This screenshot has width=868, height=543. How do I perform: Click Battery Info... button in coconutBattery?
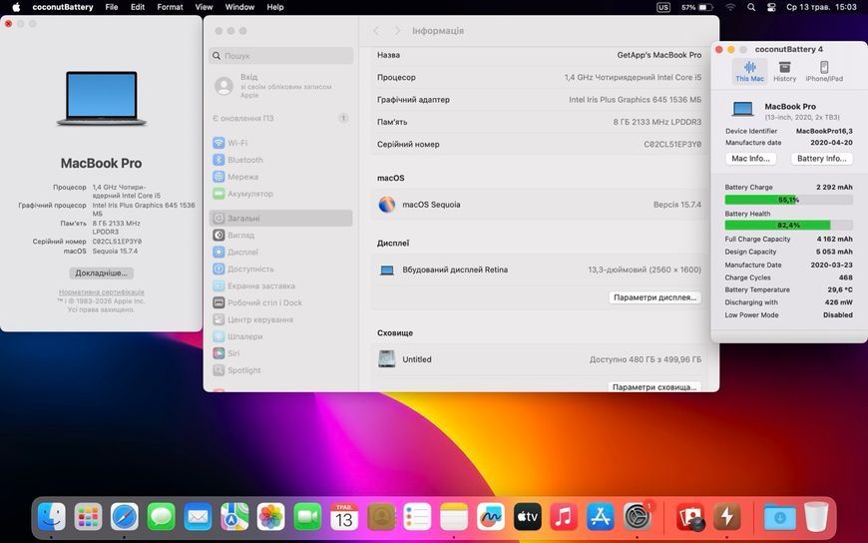[821, 159]
